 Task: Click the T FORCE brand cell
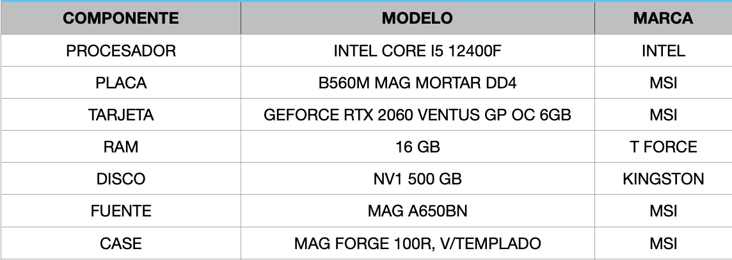[663, 147]
